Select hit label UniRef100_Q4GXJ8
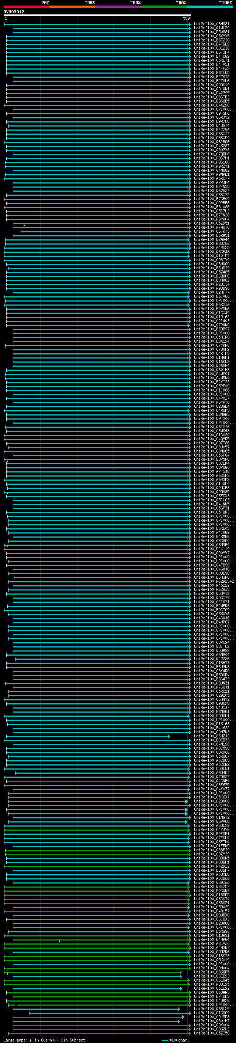Viewport: 236px width, 1043px height. tap(211, 569)
